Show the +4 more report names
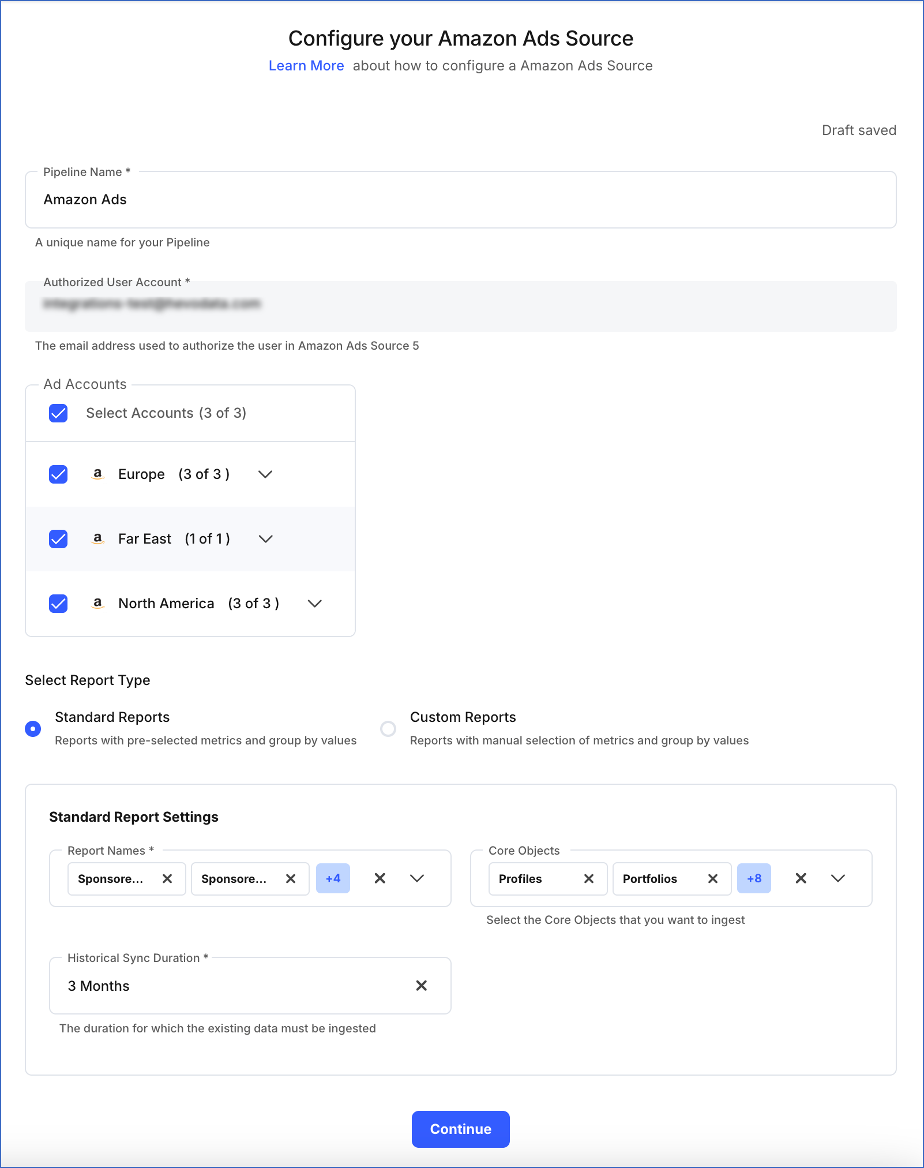The width and height of the screenshot is (924, 1168). click(x=333, y=878)
